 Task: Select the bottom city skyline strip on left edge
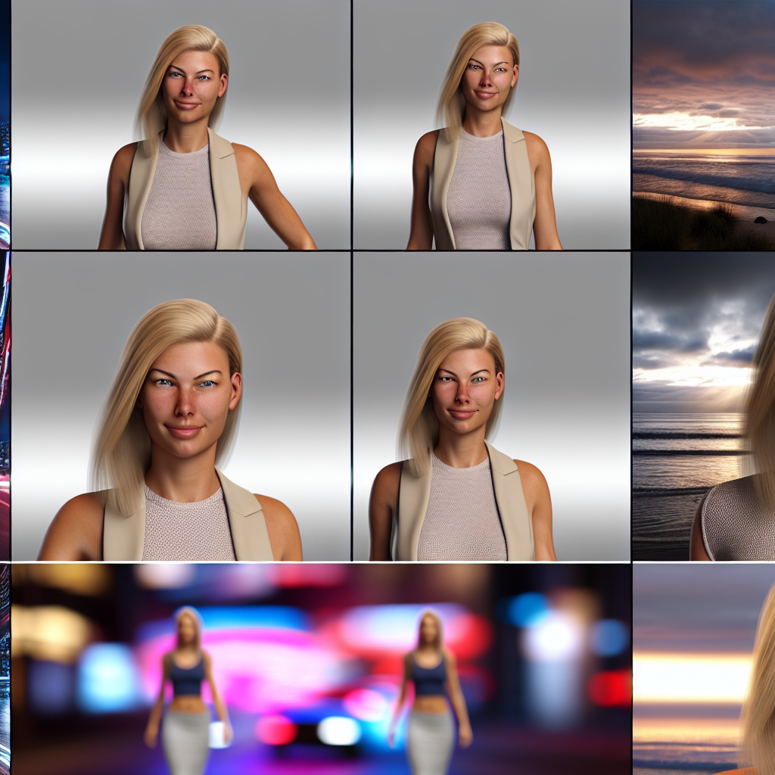pos(5,669)
